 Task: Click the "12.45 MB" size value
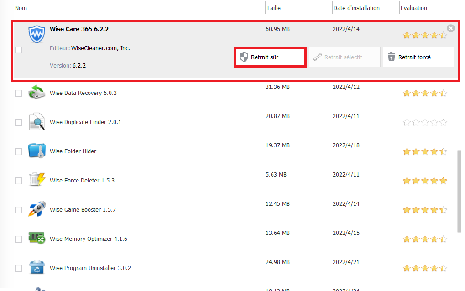tap(277, 204)
